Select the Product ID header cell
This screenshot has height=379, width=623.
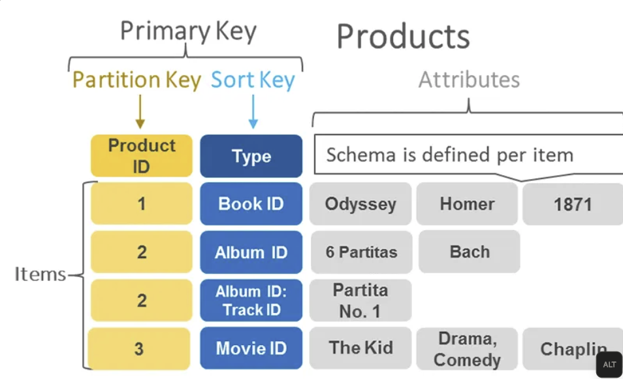pyautogui.click(x=142, y=156)
